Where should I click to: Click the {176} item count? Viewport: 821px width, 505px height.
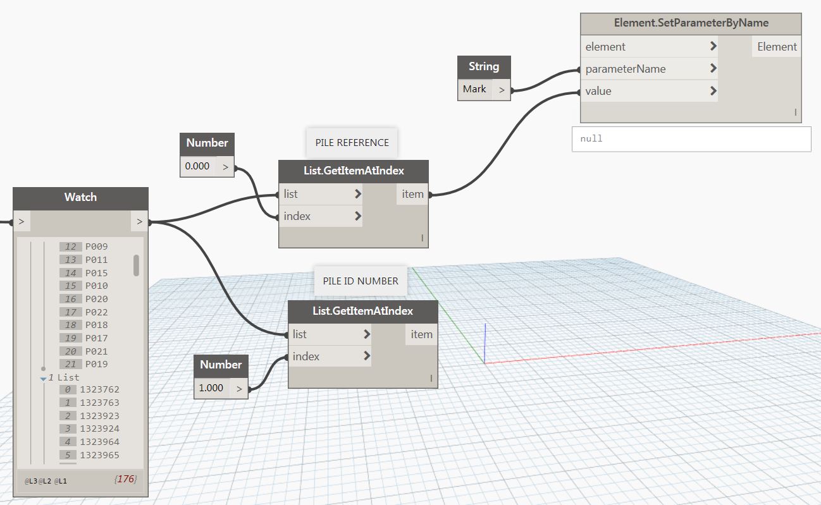click(x=125, y=479)
